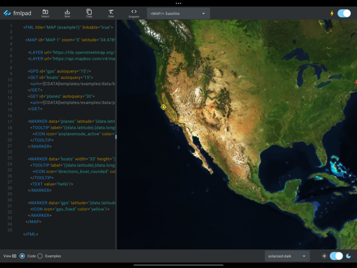Click the red plane marker on map edge
Screen dimensions: 357x268
356,82
